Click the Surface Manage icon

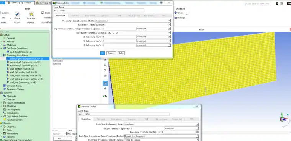point(175,18)
